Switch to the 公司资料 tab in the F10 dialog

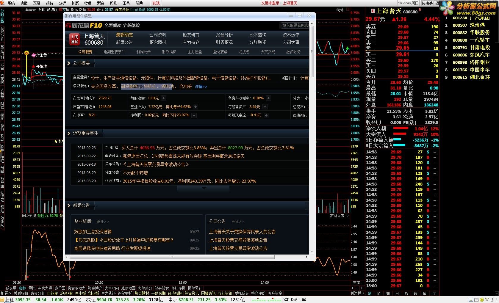tap(158, 35)
